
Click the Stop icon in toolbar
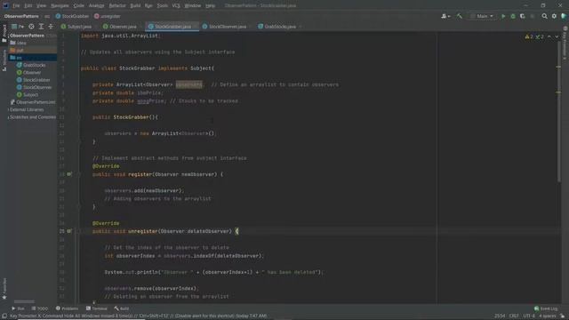pos(533,16)
